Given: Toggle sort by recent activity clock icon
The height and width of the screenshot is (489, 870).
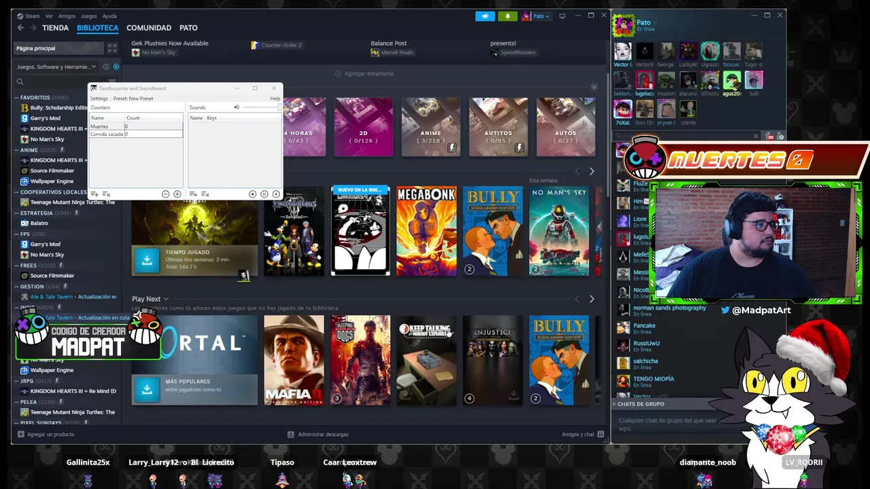Looking at the screenshot, I should 105,67.
